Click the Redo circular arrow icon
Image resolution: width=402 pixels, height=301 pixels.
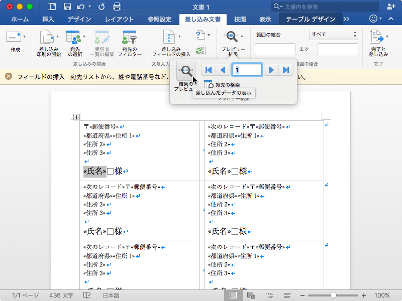[102, 7]
